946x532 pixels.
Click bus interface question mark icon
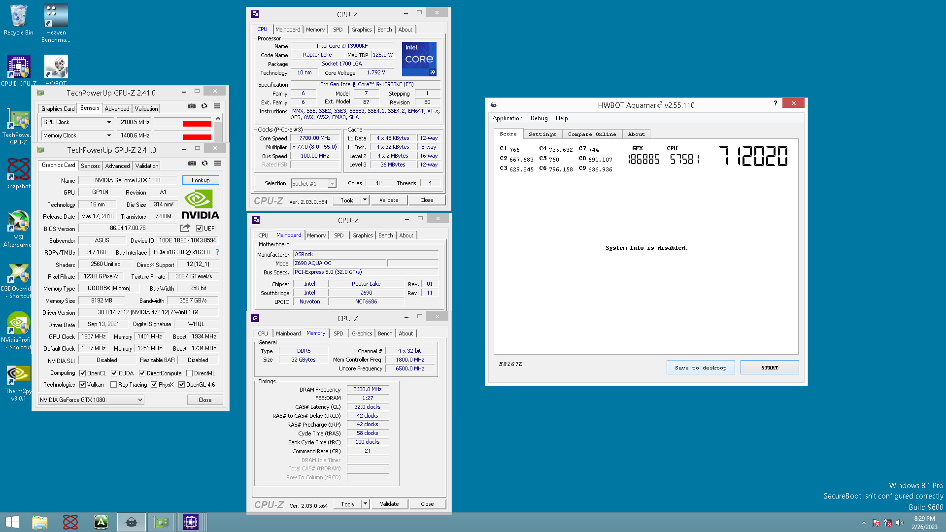217,252
